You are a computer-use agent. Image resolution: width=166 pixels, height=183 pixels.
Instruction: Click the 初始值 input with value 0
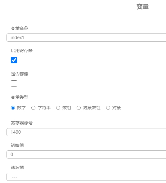[86, 154]
